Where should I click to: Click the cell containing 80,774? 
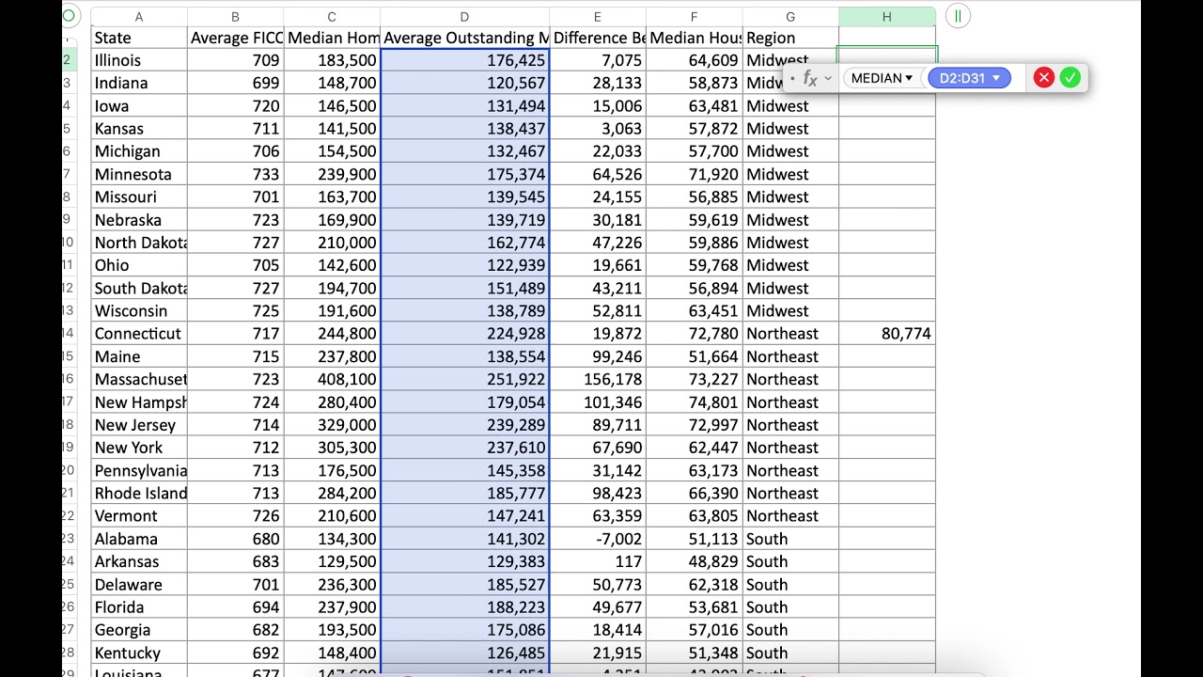pos(886,334)
